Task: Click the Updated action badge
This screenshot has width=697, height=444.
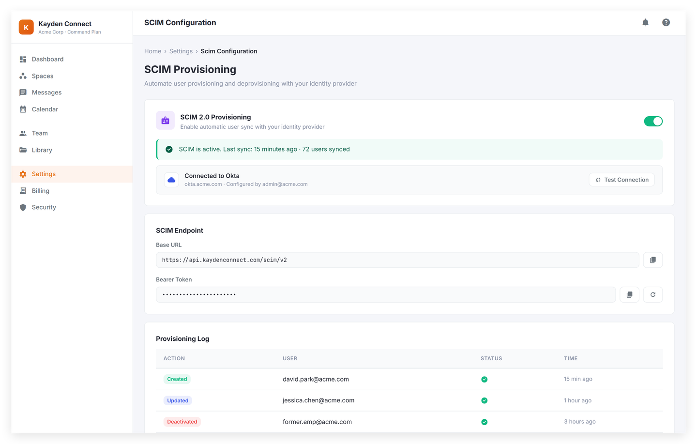Action: [178, 400]
